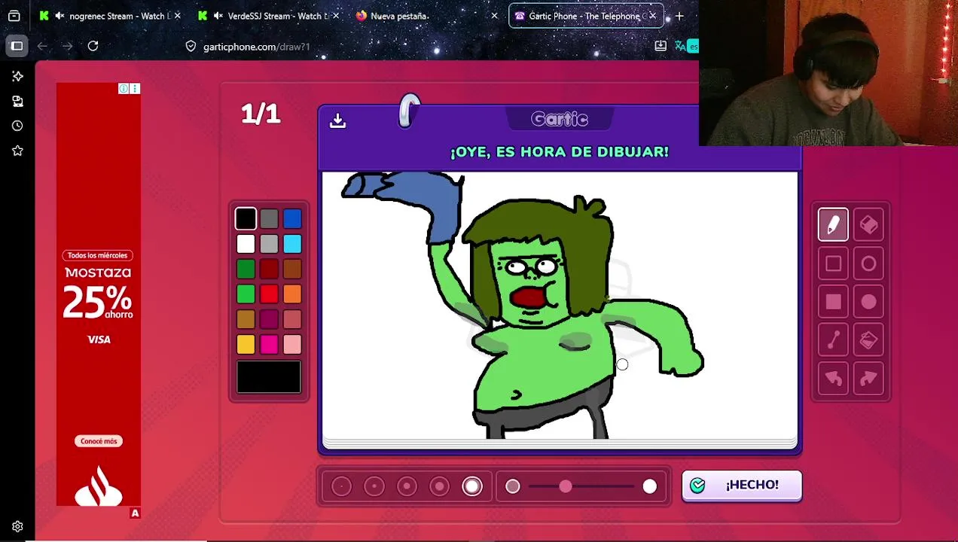Choose the largest brush size
This screenshot has width=958, height=542.
[472, 487]
